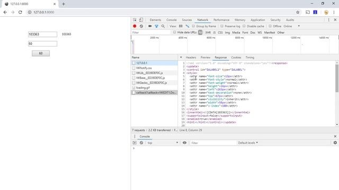This screenshot has height=190, width=339.
Task: Open the Timing tab of the request
Action: click(249, 58)
